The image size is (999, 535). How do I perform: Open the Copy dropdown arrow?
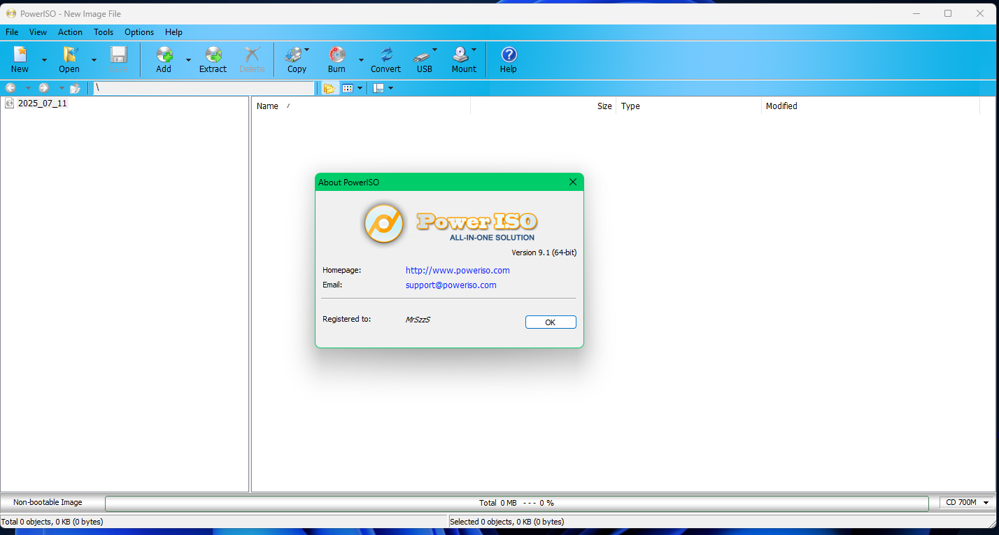(306, 50)
